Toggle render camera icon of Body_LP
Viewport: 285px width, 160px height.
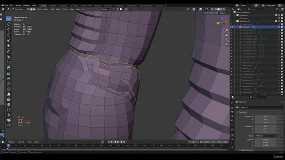click(x=282, y=27)
